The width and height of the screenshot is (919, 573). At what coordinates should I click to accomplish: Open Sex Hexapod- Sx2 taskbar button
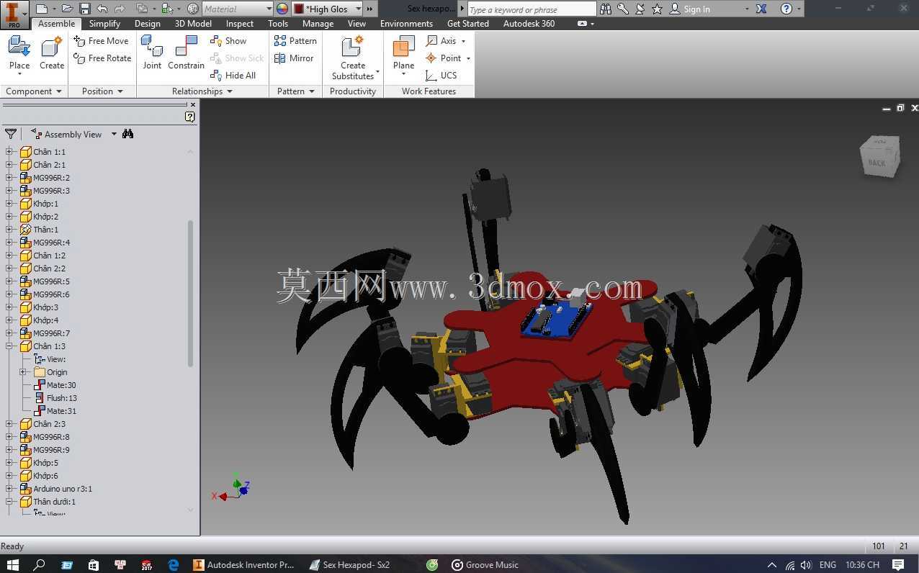pos(350,565)
